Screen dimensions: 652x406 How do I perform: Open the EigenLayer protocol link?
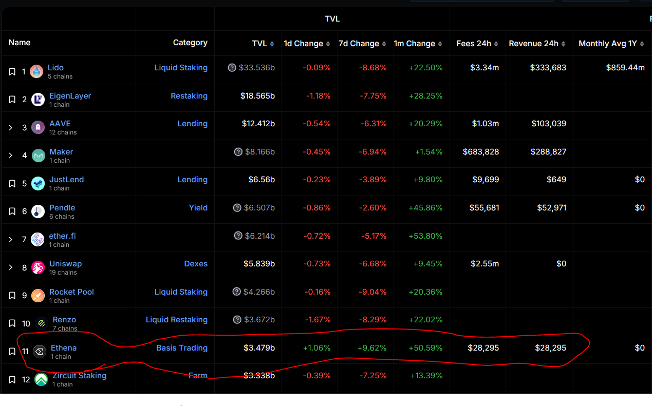[70, 96]
